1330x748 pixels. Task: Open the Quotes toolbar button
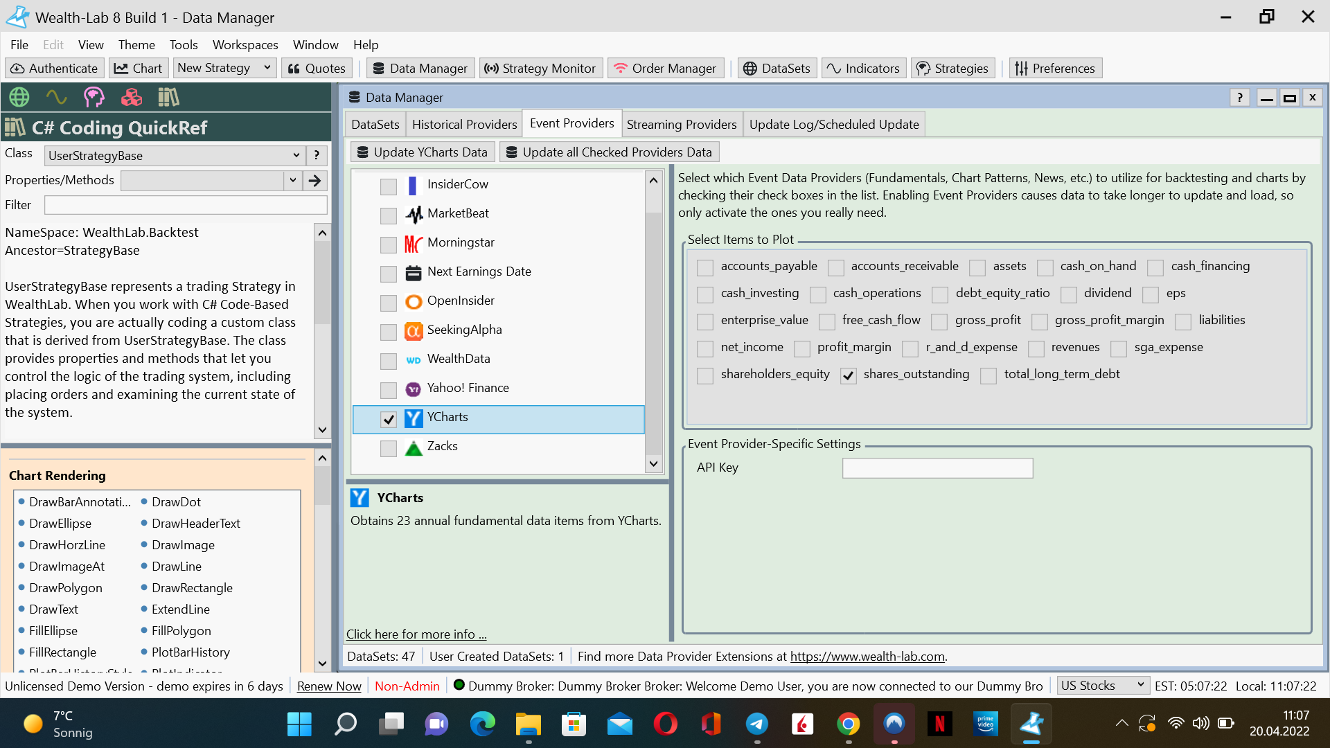(x=317, y=68)
